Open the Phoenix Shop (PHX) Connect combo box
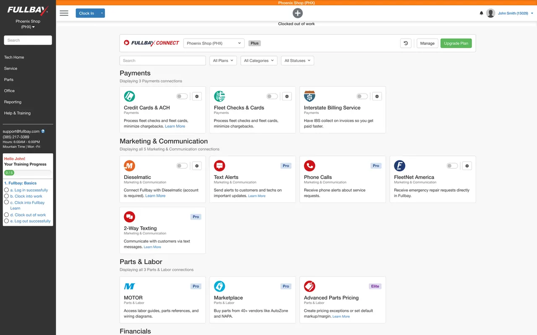537x335 pixels. (x=214, y=43)
